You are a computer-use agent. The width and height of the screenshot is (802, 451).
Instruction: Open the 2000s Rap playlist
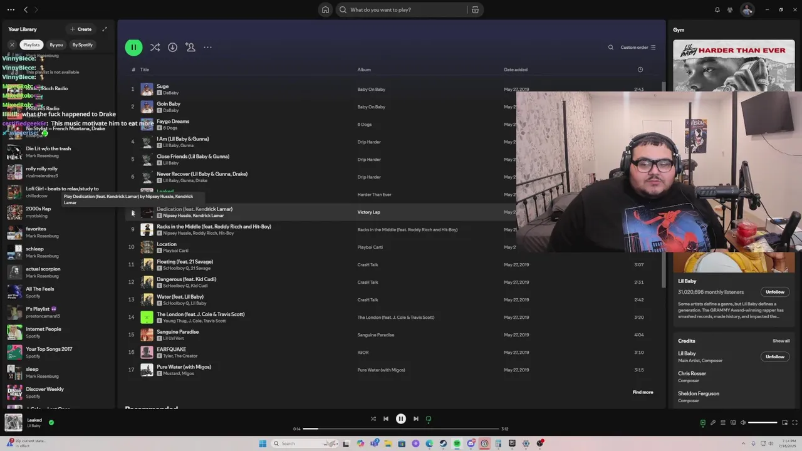[59, 212]
